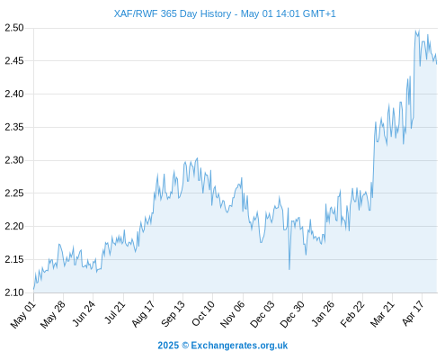The image size is (445, 360).
Task: Click the Dec 03 x-axis label
Action: coord(262,314)
